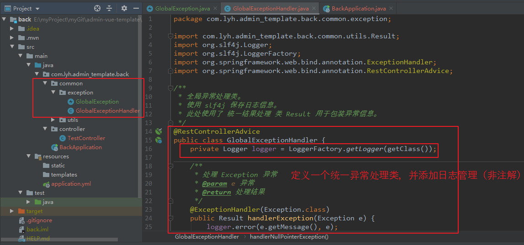Click the collapse all icon in Project panel
524x245 pixels.
click(x=109, y=8)
